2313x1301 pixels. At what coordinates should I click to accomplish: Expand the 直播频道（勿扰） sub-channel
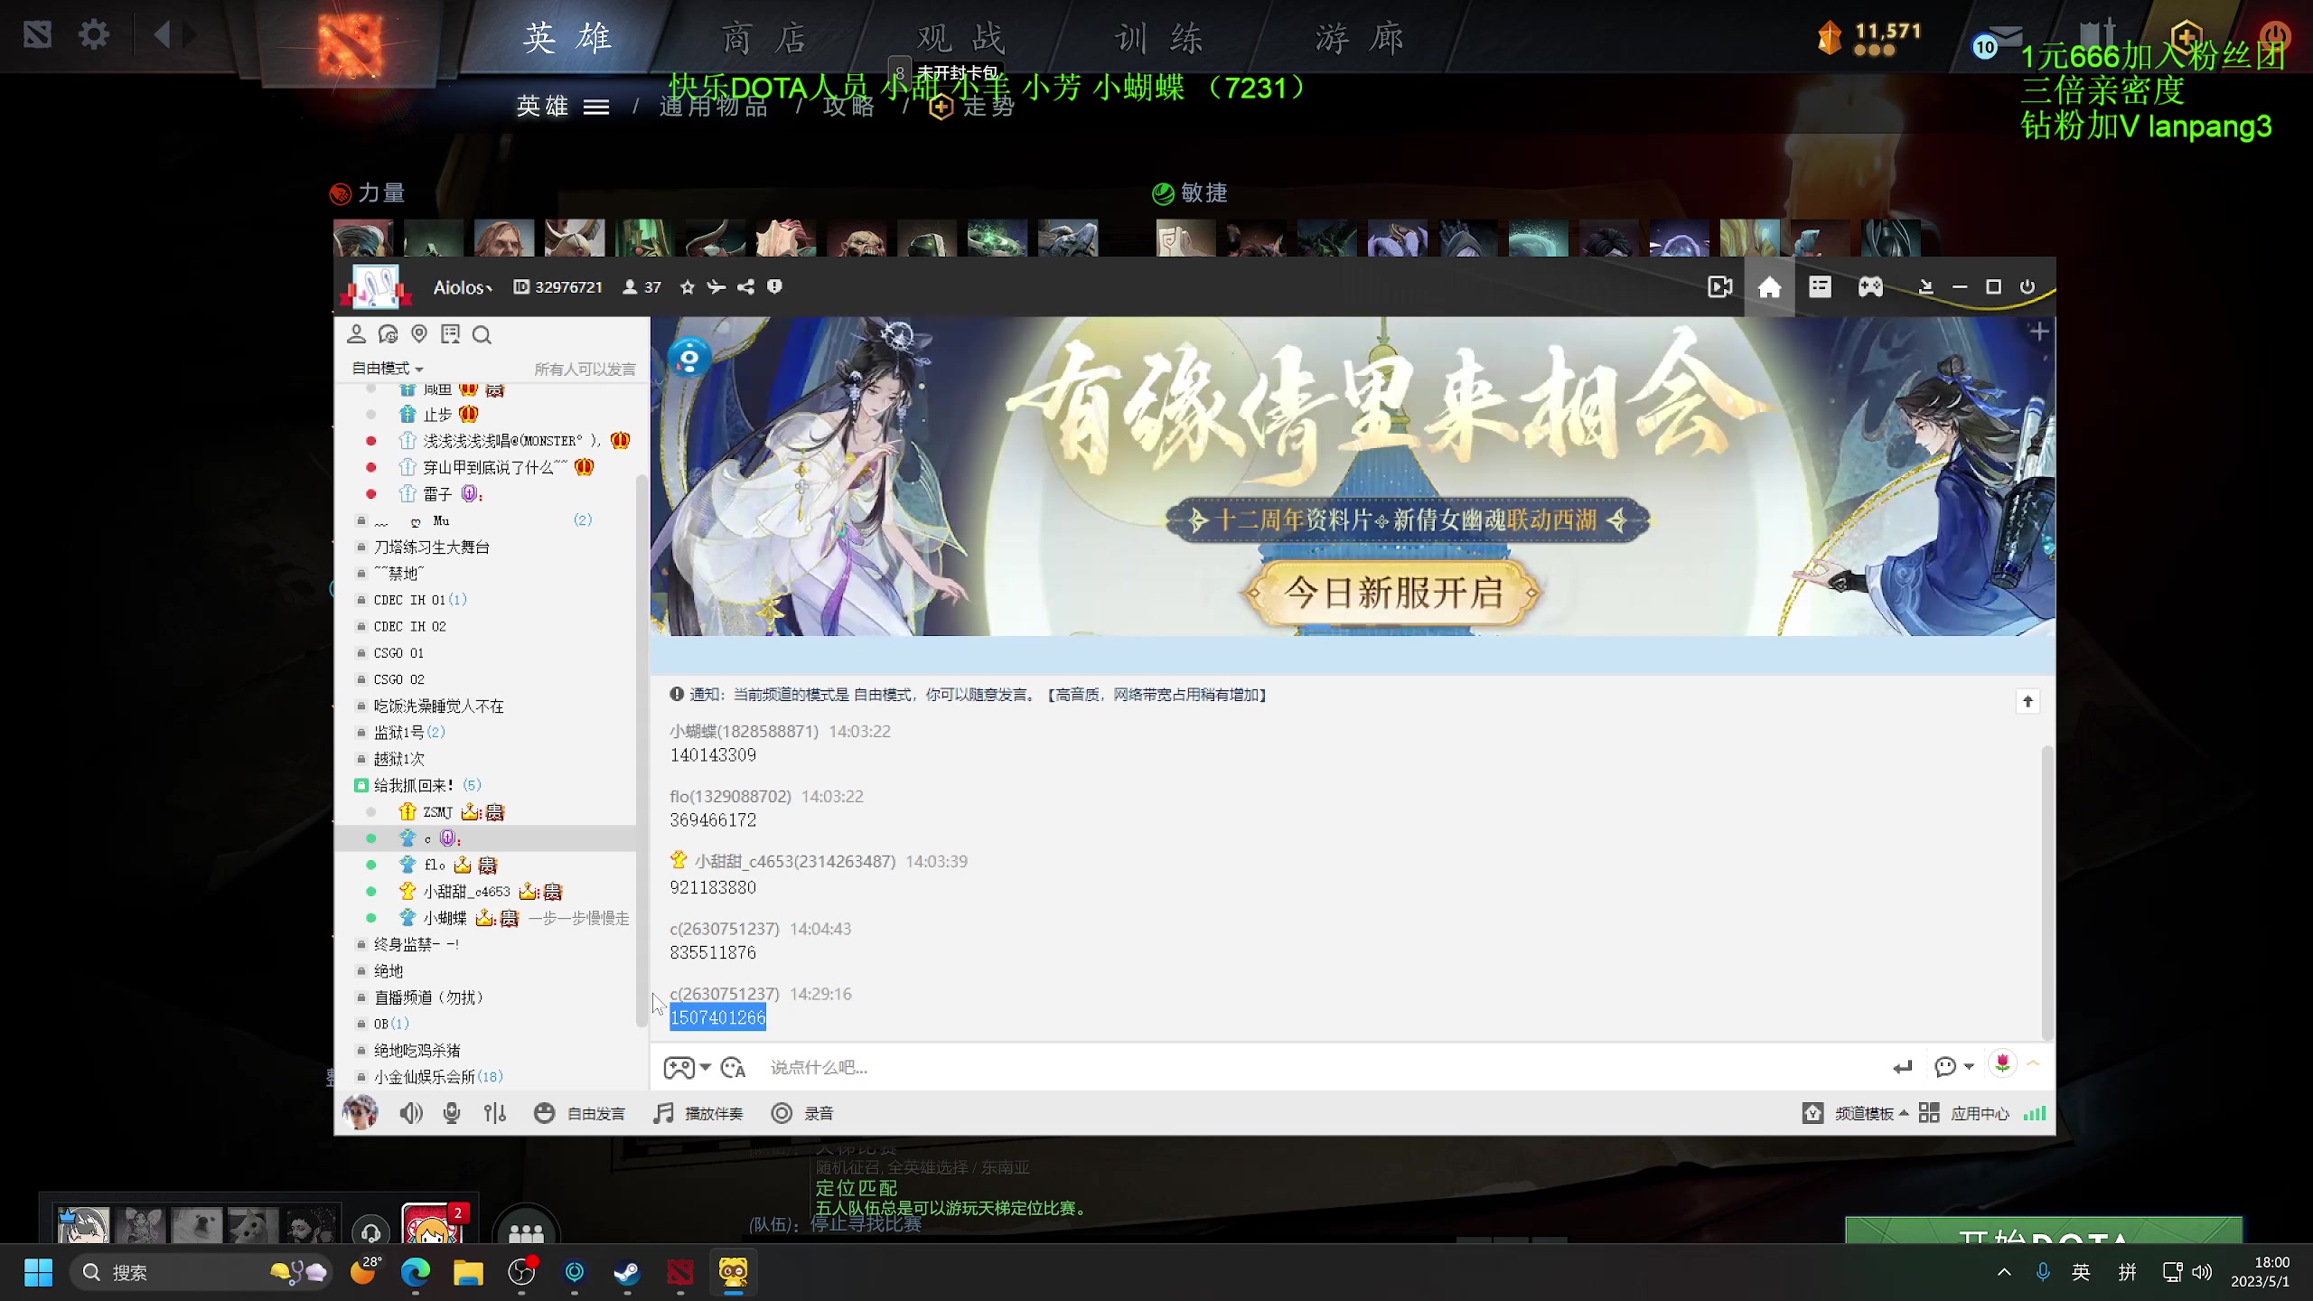click(x=429, y=997)
